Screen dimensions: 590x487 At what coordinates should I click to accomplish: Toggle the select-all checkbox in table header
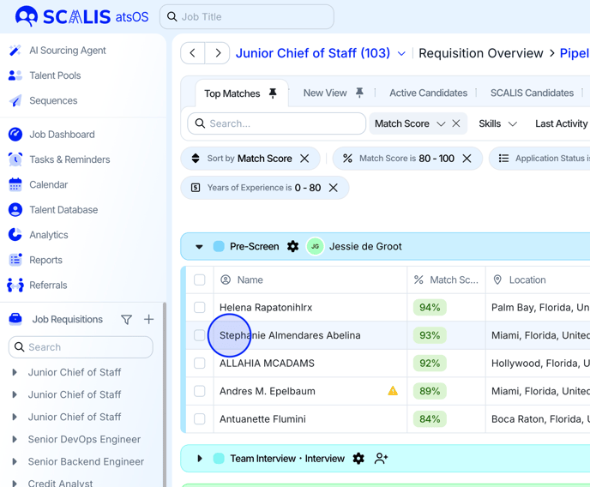tap(200, 280)
